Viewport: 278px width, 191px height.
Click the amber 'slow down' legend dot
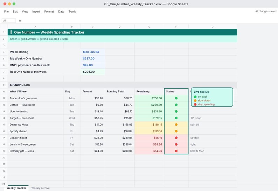(195, 101)
